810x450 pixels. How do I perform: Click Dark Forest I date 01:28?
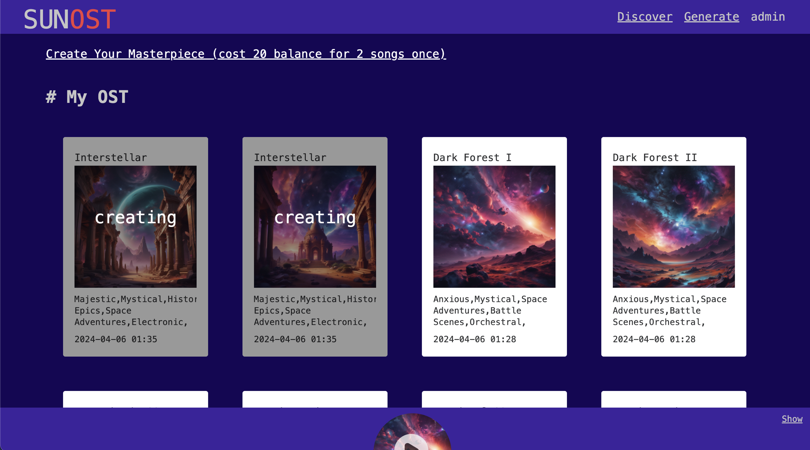pos(474,339)
